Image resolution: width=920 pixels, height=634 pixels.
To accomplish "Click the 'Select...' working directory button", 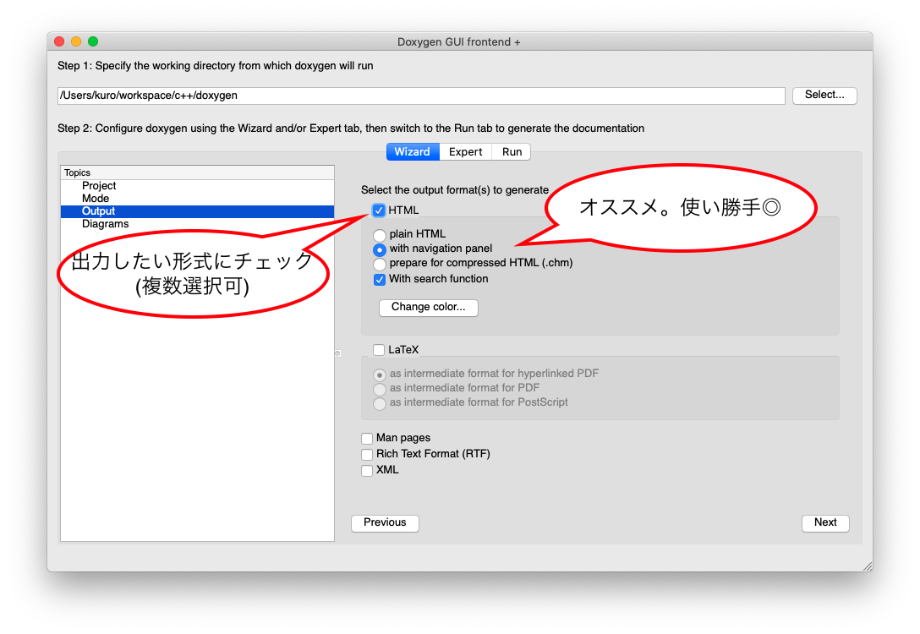I will pyautogui.click(x=824, y=96).
